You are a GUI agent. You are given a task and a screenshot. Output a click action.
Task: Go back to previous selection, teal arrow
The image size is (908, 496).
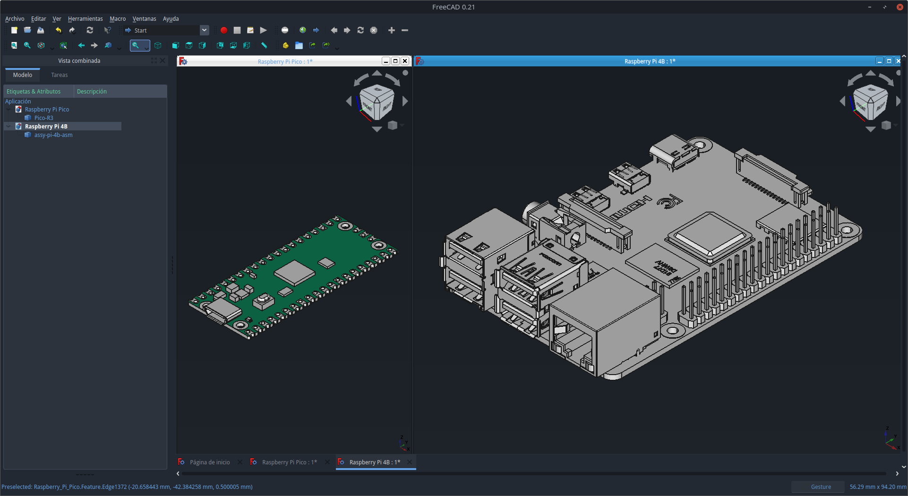tap(81, 45)
